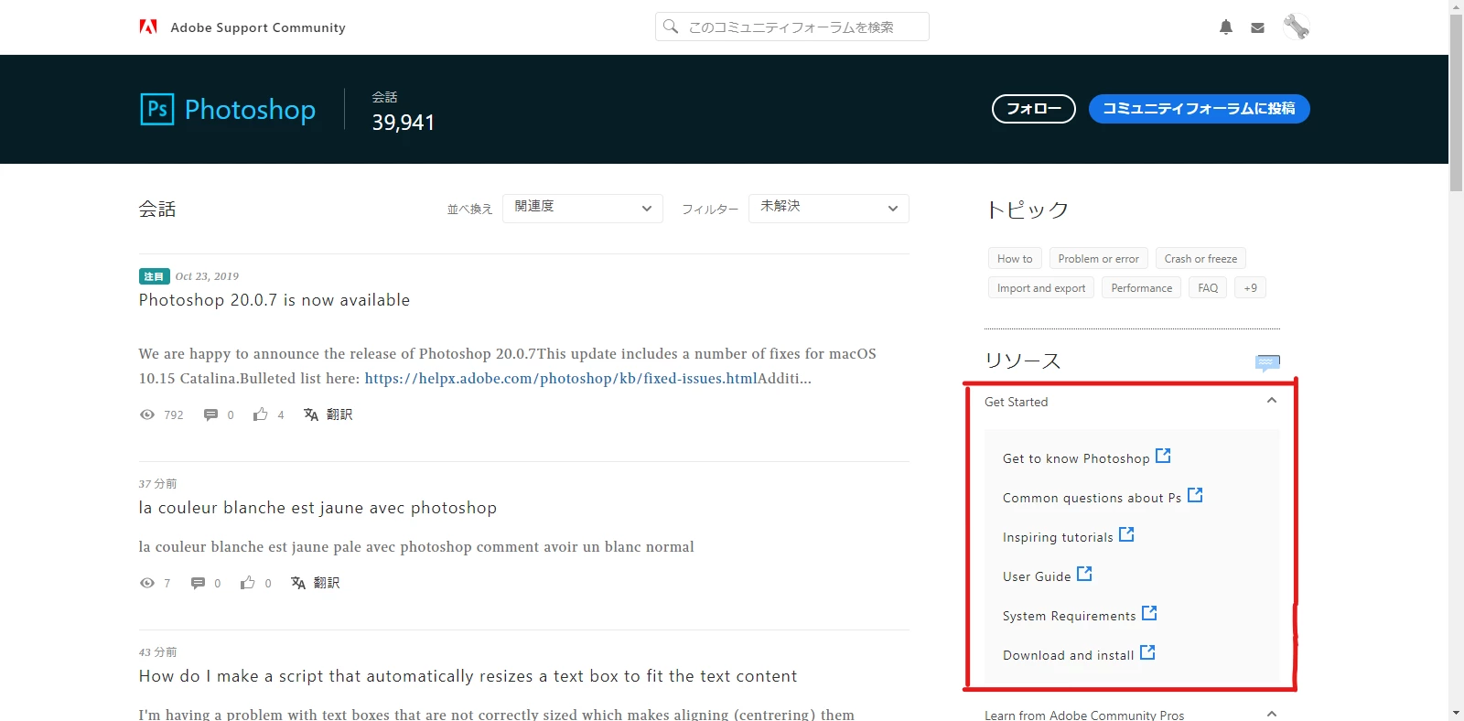Expand the +9 more topics

pyautogui.click(x=1250, y=287)
